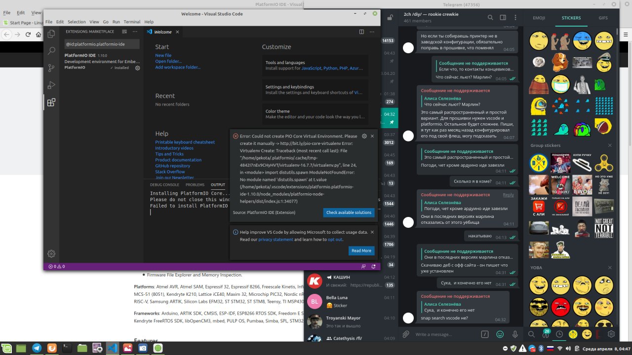This screenshot has width=632, height=355.
Task: Click the voice message microphone in Telegram
Action: (515, 334)
